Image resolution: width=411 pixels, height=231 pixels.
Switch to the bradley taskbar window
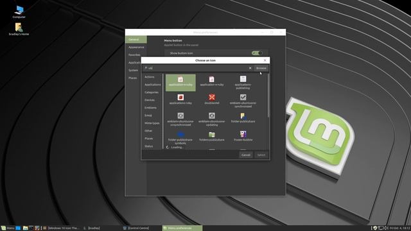coord(92,228)
